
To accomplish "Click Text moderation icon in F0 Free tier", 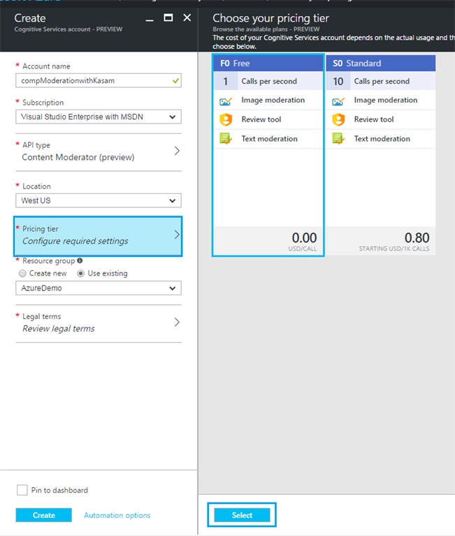I will [x=226, y=139].
